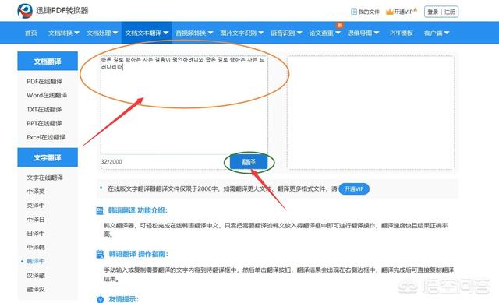The width and height of the screenshot is (499, 303).
Task: Choose 中译韩 translation mode
Action: point(36,248)
